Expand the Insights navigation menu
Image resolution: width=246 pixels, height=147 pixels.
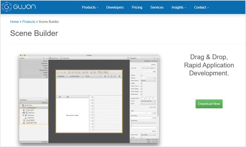179,7
